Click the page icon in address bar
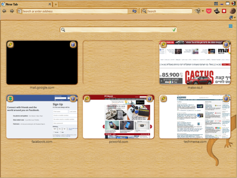Screen dimensions: 237x178 [x=20, y=11]
